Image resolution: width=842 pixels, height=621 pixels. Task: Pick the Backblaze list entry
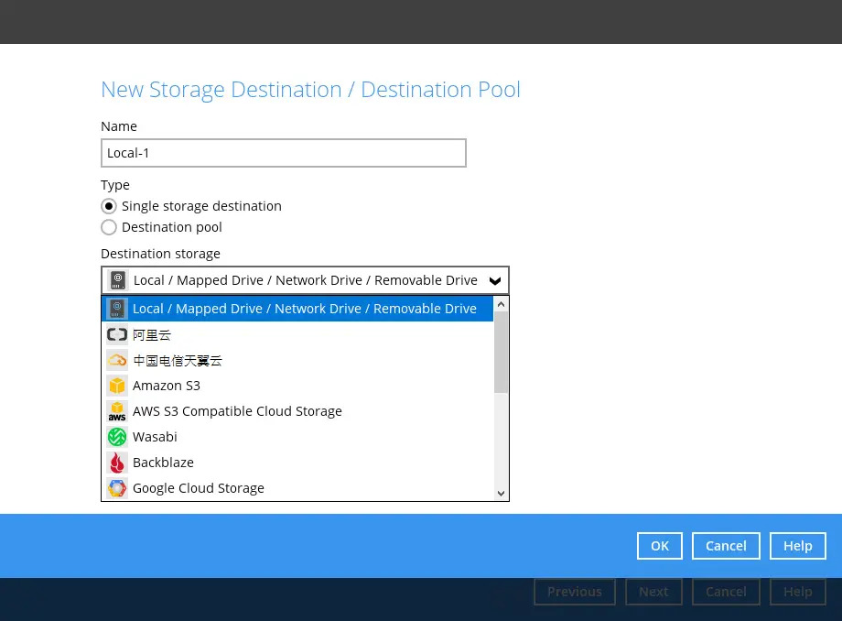(163, 463)
